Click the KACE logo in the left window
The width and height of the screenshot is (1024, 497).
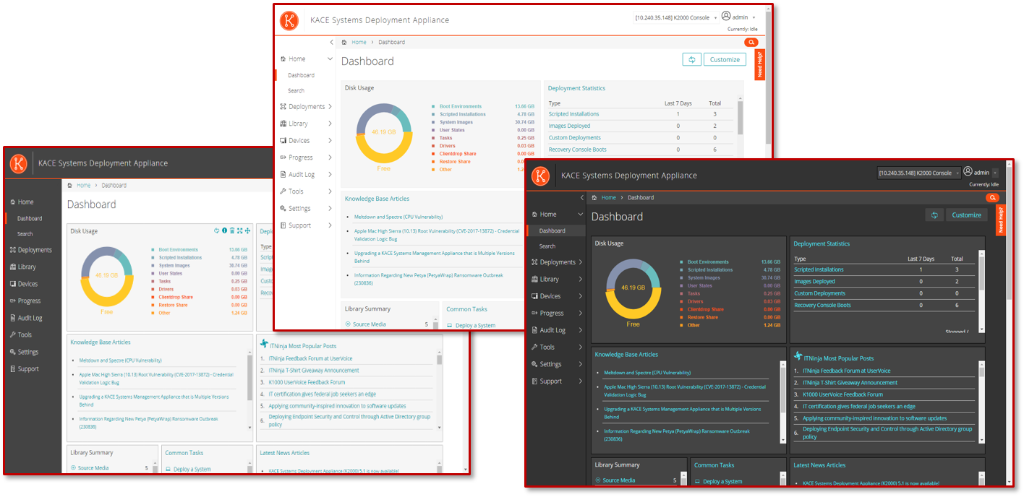18,163
